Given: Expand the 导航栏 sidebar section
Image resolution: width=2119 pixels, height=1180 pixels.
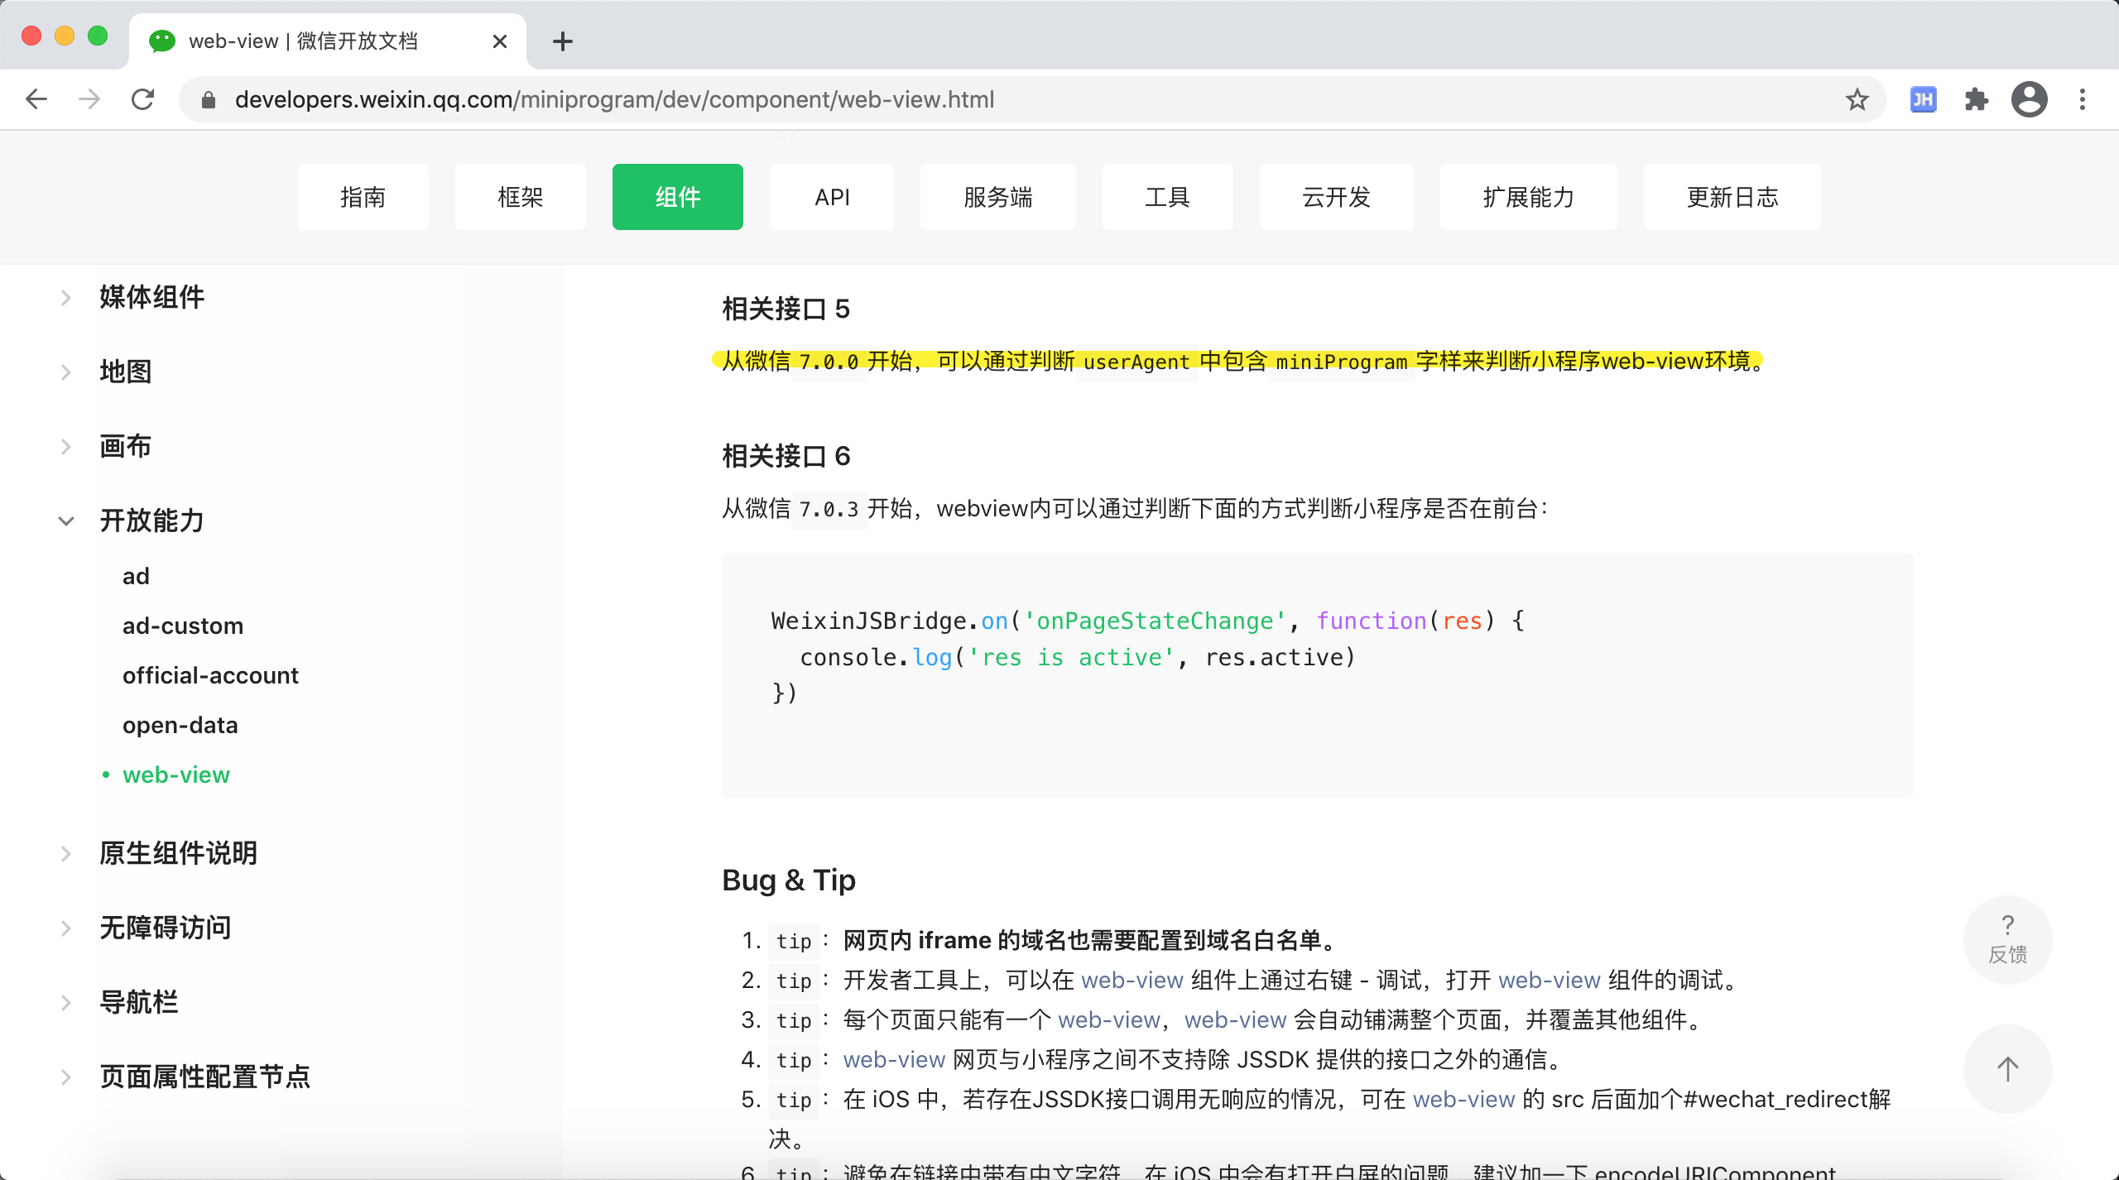Looking at the screenshot, I should (138, 1002).
